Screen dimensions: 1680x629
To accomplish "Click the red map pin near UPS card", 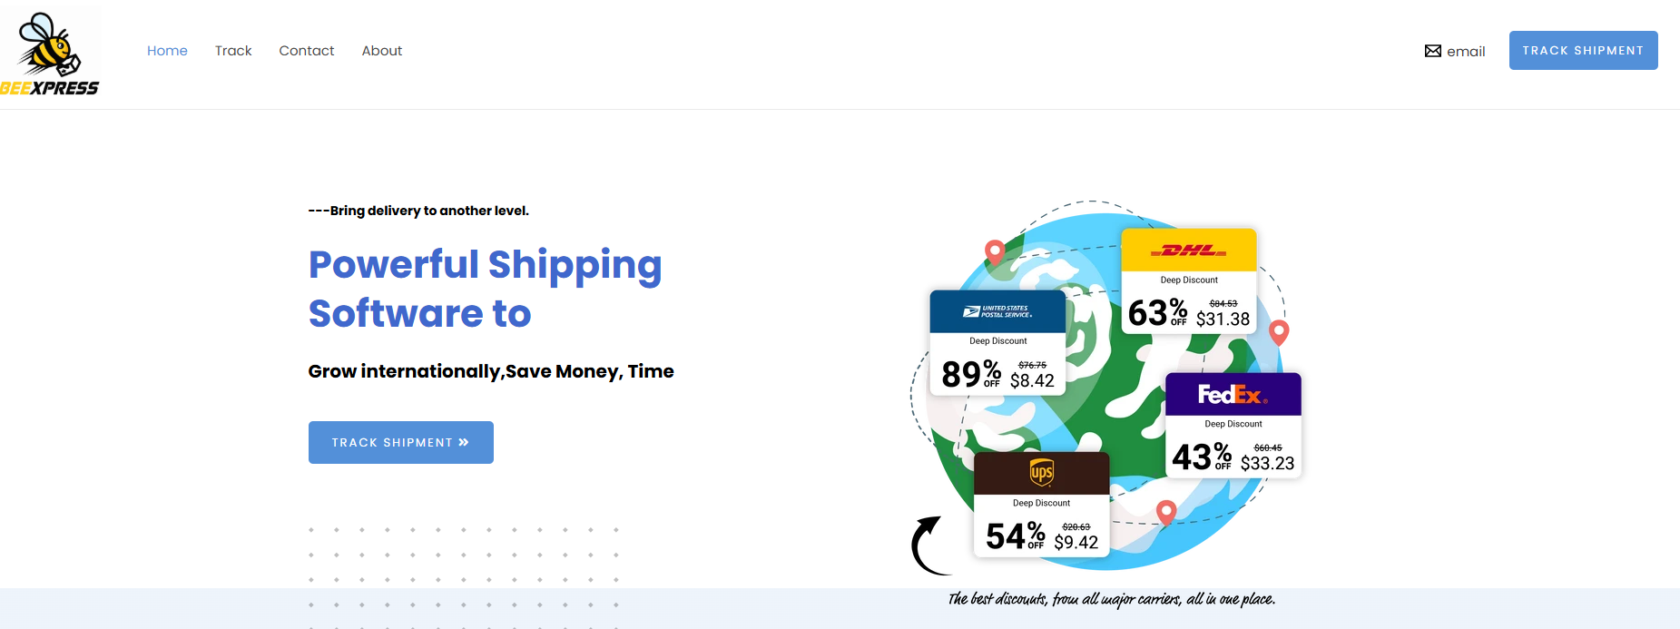I will [x=1166, y=511].
